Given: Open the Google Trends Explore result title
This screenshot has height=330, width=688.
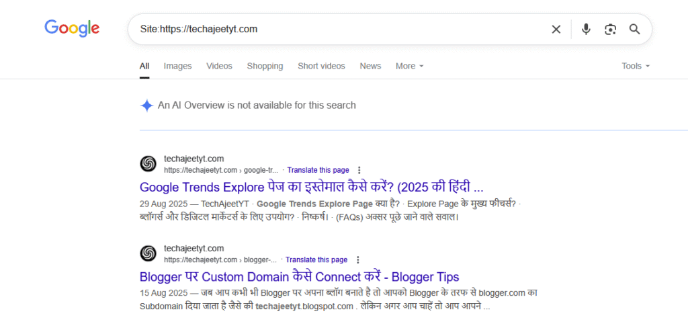Looking at the screenshot, I should [311, 187].
